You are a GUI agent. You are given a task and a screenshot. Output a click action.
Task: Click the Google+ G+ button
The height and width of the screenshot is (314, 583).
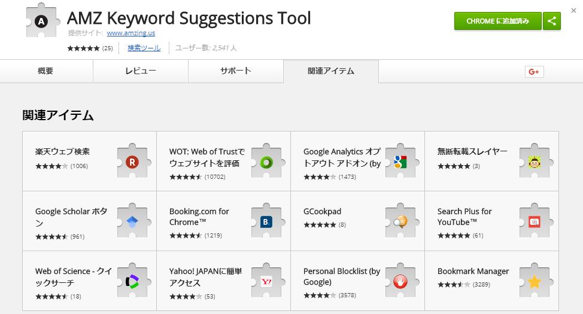[534, 72]
